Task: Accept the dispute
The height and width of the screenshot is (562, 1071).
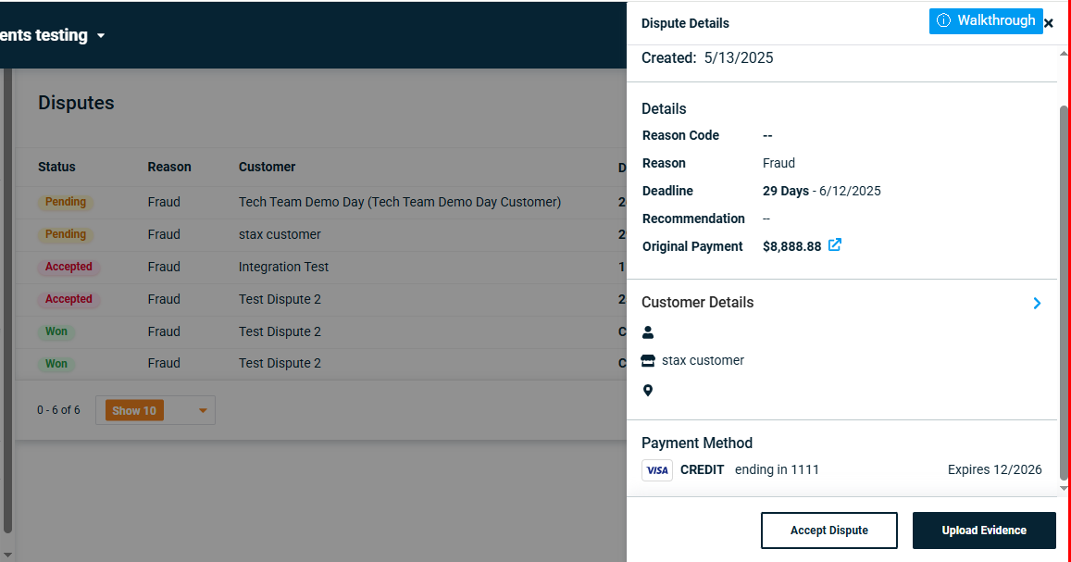Action: [829, 531]
